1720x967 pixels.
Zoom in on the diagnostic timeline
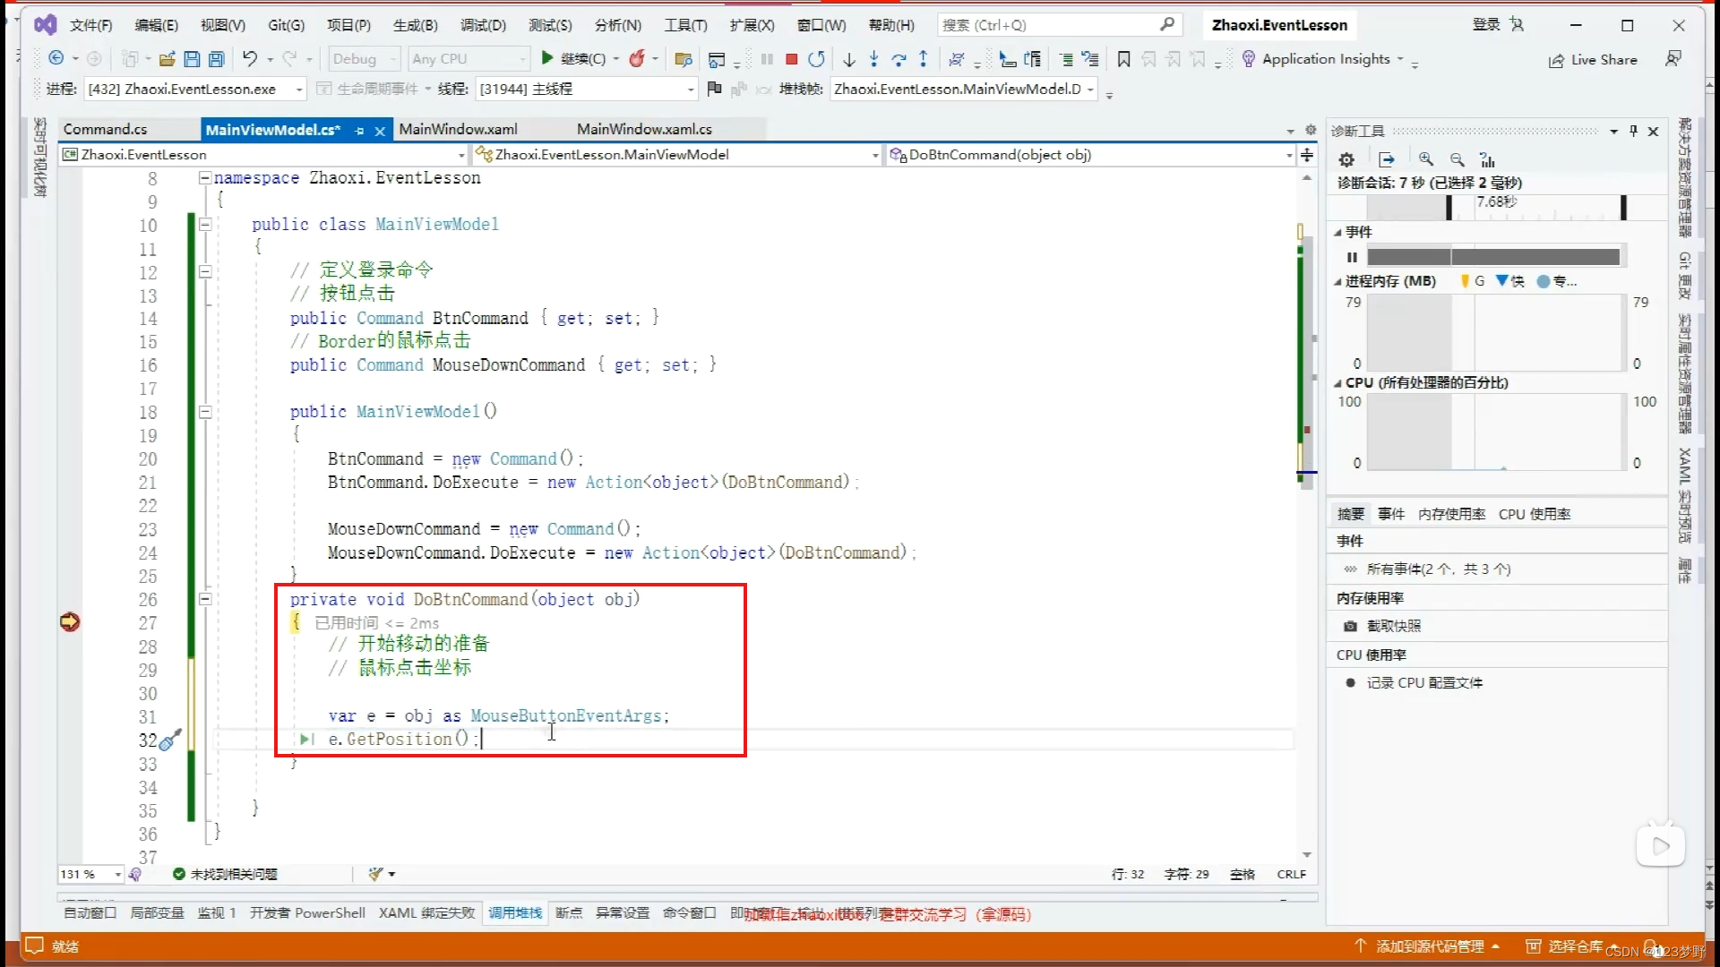click(x=1426, y=159)
